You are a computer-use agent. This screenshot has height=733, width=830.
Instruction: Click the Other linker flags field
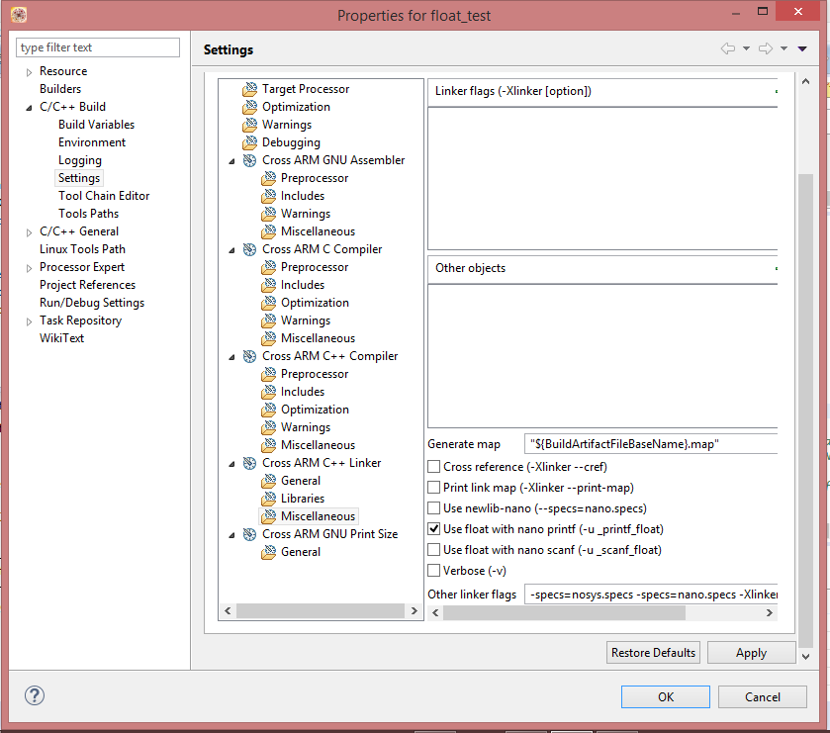coord(651,595)
